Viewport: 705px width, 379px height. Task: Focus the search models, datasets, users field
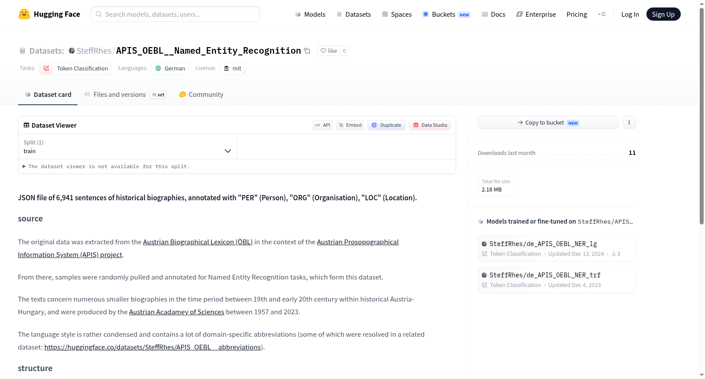175,14
